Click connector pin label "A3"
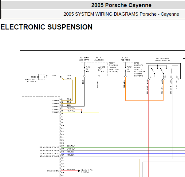This screenshot has height=177, width=185. [x=62, y=105]
